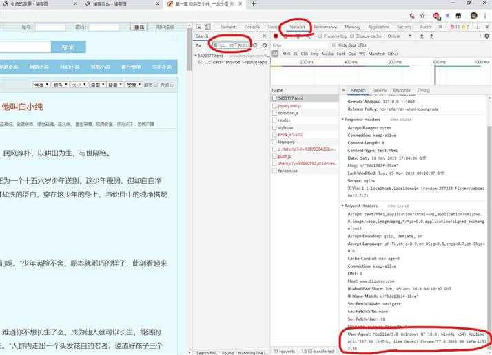492x355 pixels.
Task: Open the 宽度 width dropdown
Action: click(x=134, y=85)
